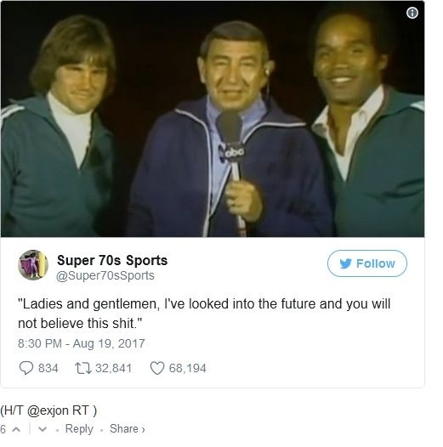
Task: Open the @Super70sSports handle link
Action: click(x=105, y=275)
